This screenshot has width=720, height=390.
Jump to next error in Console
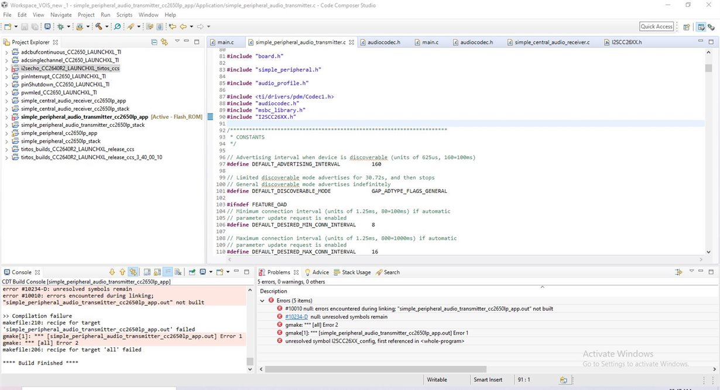point(112,272)
